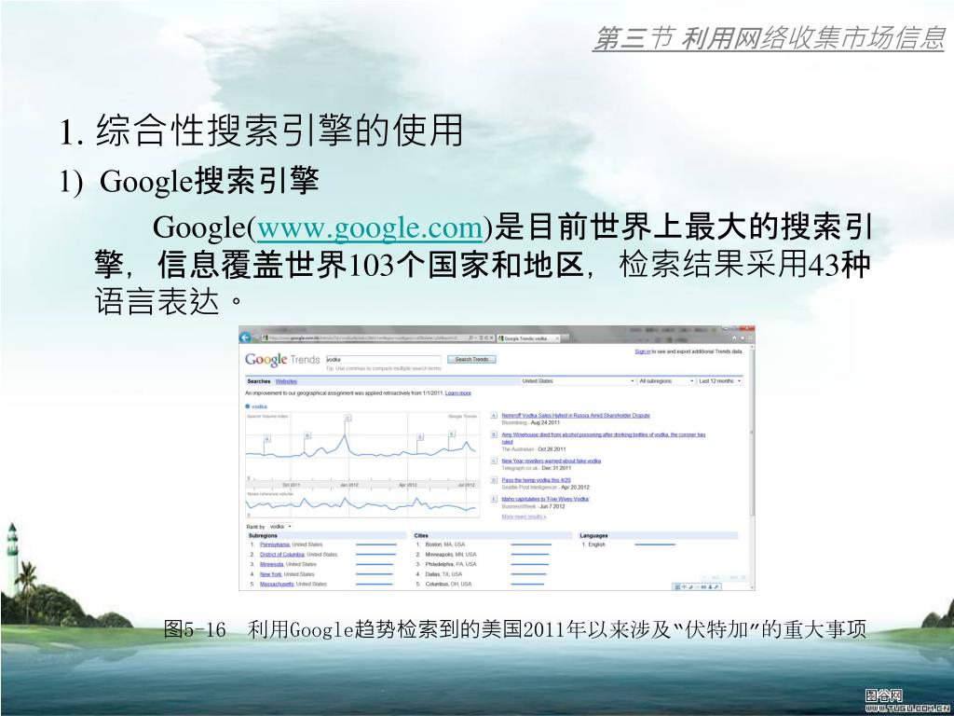The width and height of the screenshot is (954, 716).
Task: Click the news label C icon beside New Year
Action: tap(494, 461)
